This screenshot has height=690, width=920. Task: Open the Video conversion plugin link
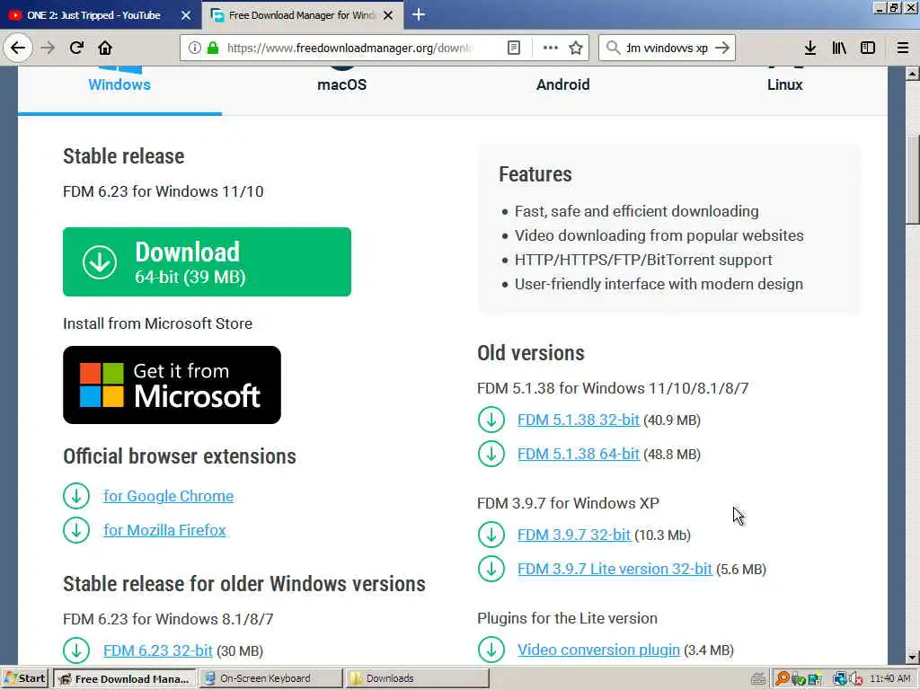598,650
